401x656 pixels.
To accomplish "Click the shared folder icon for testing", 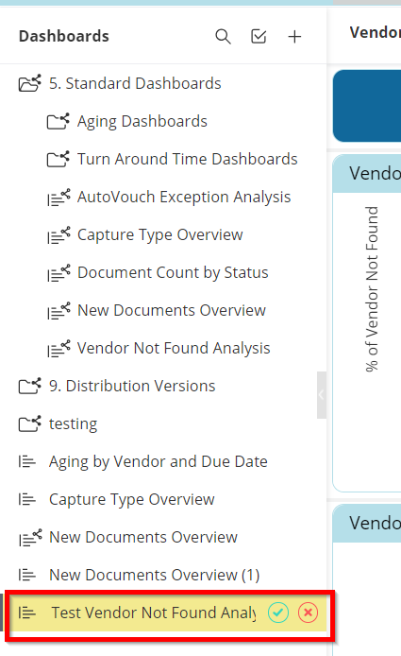I will pos(30,423).
